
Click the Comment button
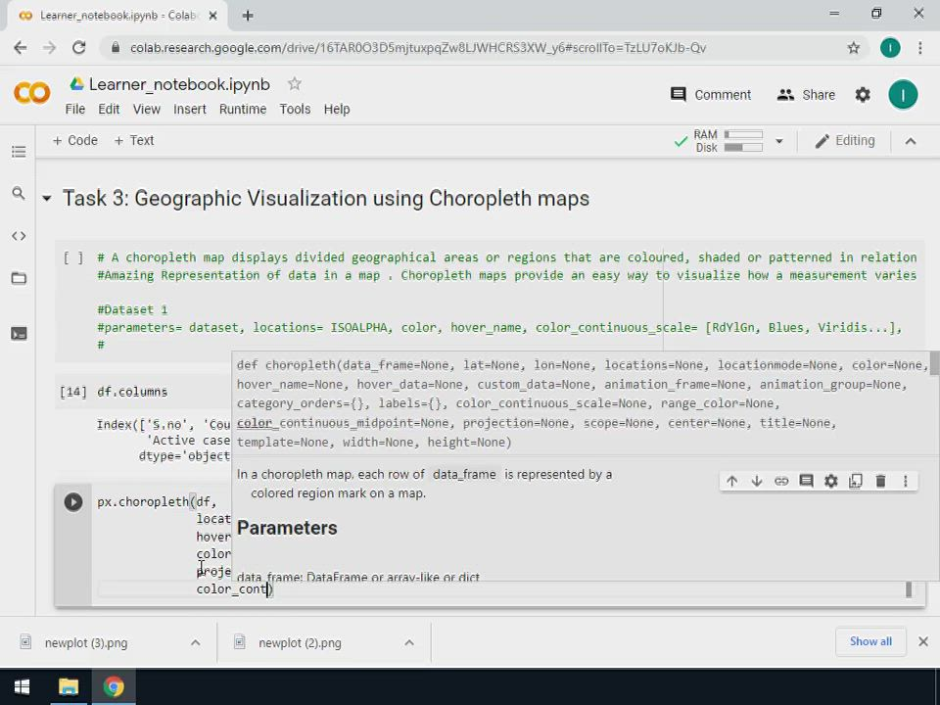[711, 95]
